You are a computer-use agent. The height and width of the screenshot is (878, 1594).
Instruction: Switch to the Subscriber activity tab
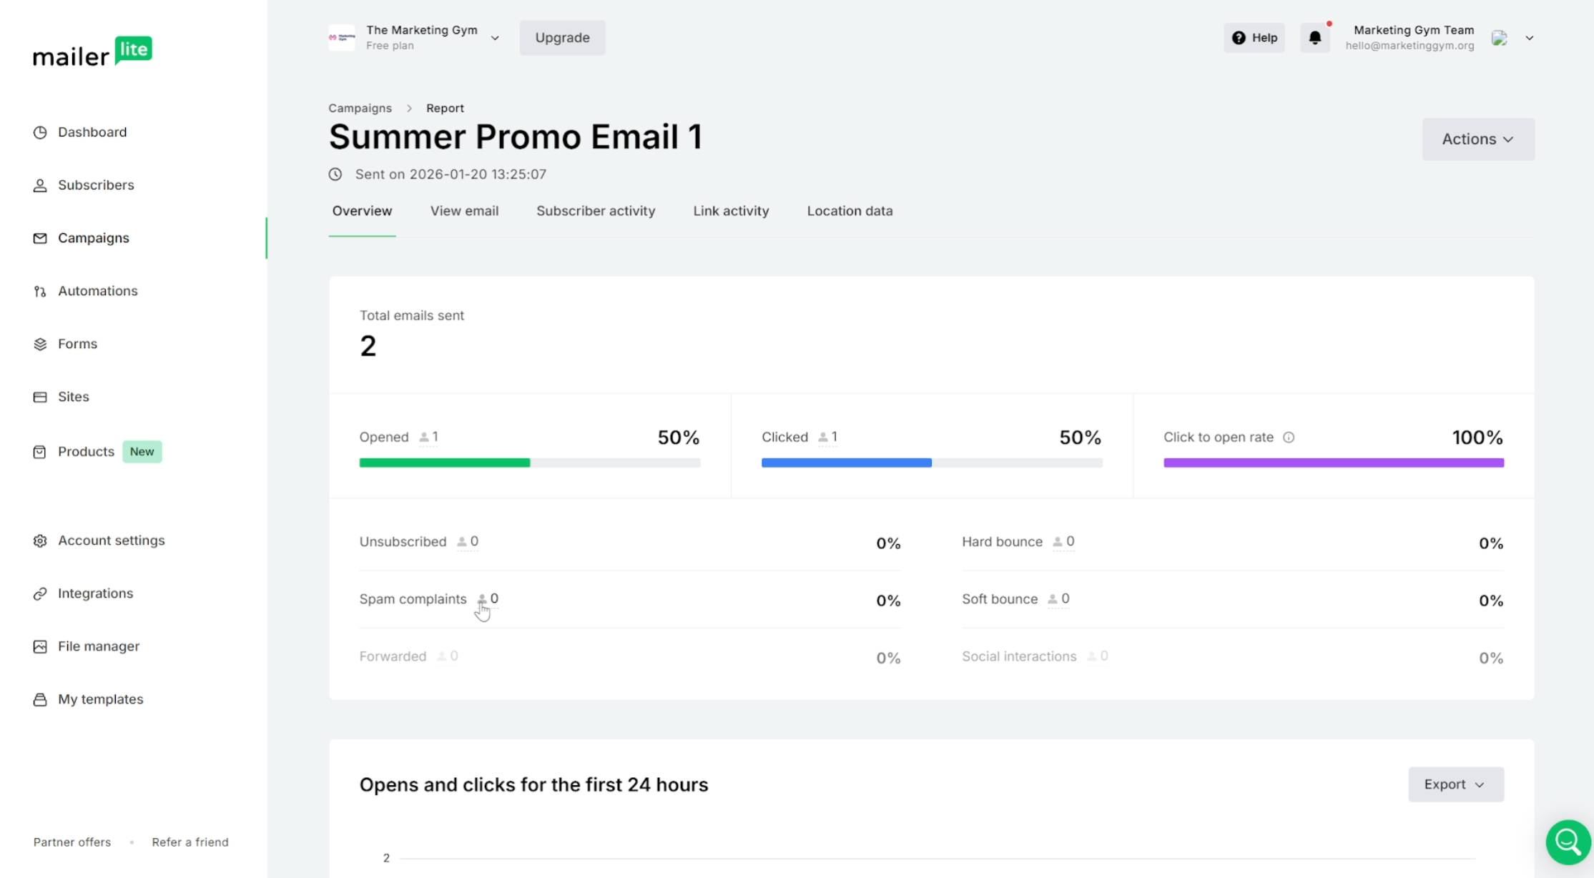tap(596, 211)
